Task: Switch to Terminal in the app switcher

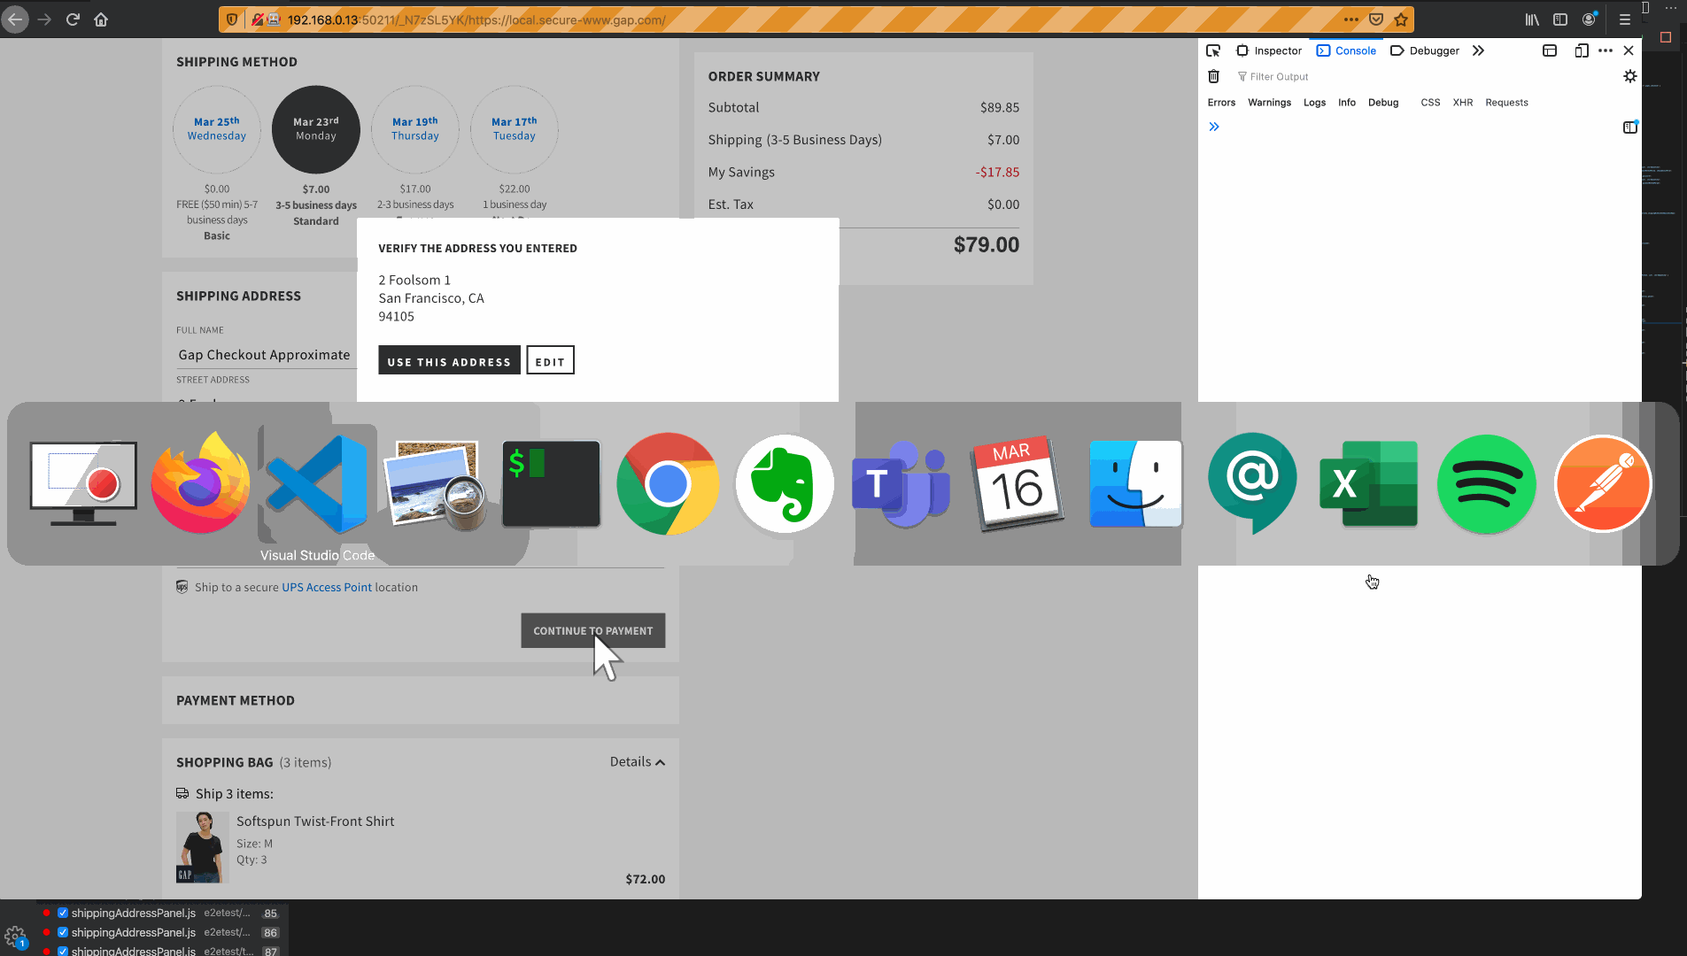Action: point(551,483)
